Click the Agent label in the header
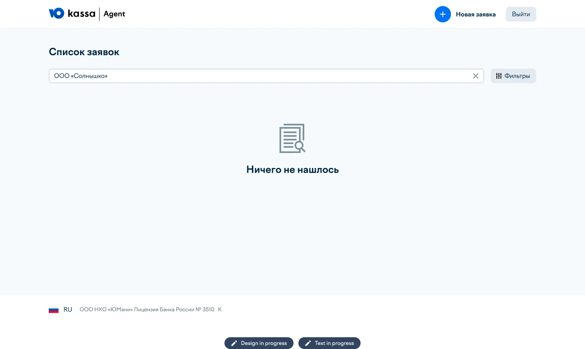The width and height of the screenshot is (585, 349). 114,14
